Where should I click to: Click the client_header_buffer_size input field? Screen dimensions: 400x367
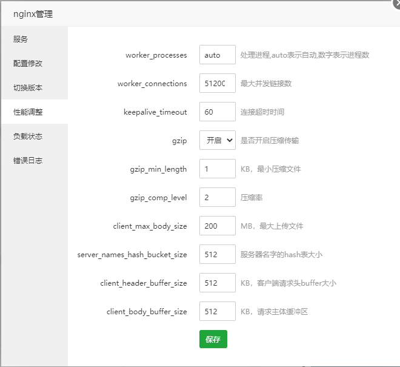(x=218, y=283)
